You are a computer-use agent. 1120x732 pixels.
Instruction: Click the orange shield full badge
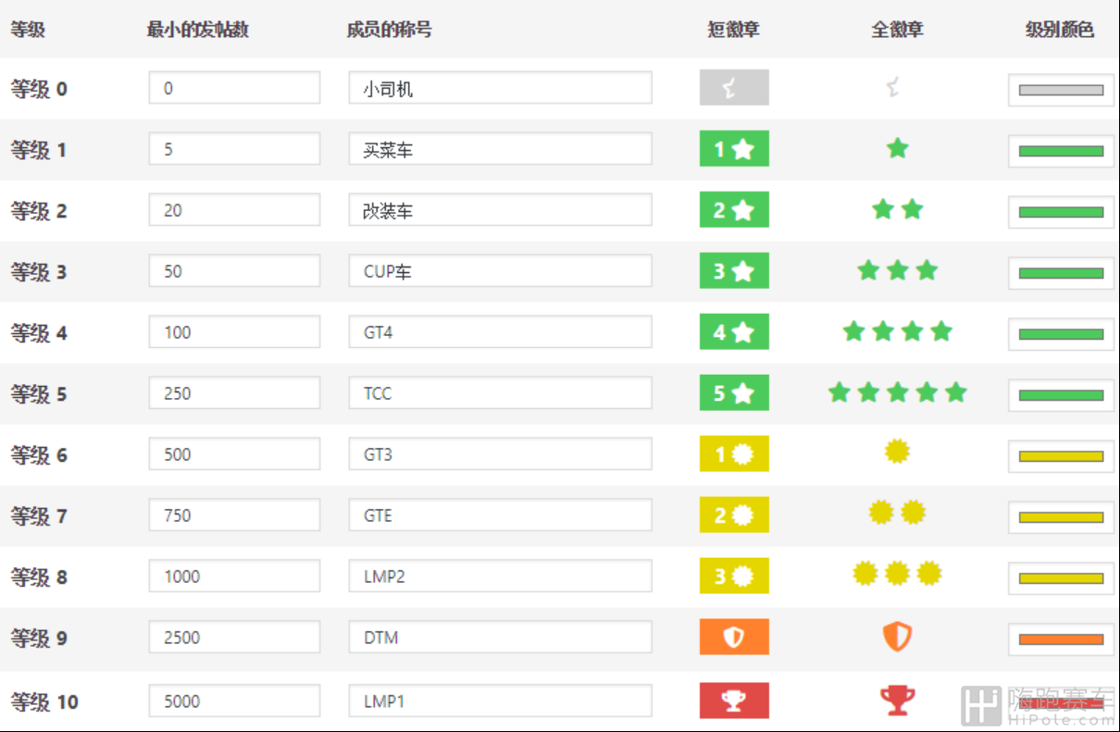897,637
